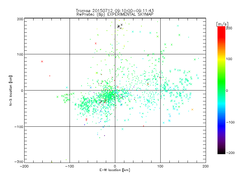Image resolution: width=242 pixels, height=181 pixels.
Task: Click the orange X marker at lower right
Action: click(x=192, y=110)
